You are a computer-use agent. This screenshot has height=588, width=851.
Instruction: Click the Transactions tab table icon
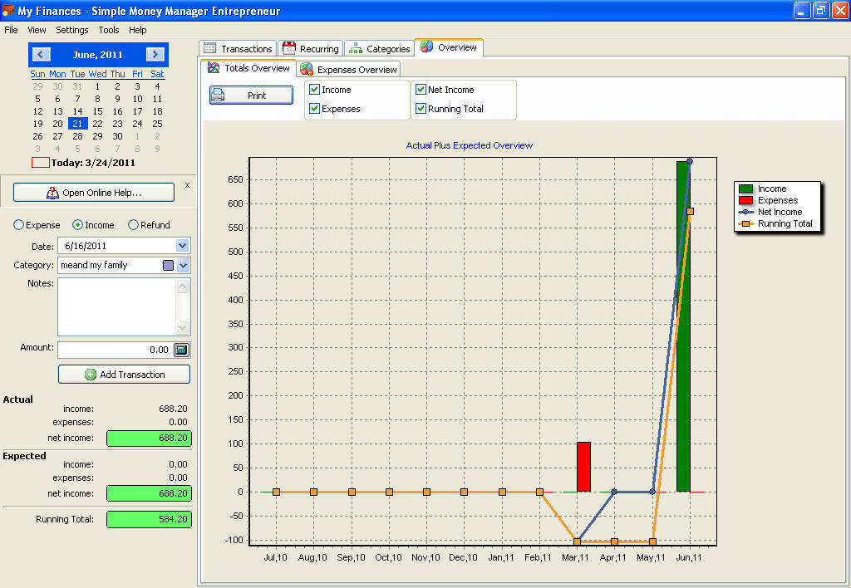(210, 48)
